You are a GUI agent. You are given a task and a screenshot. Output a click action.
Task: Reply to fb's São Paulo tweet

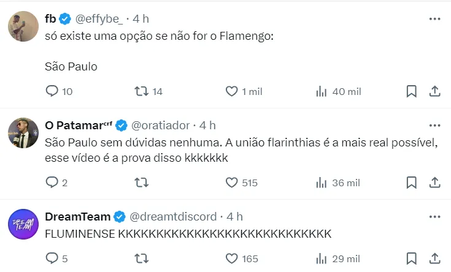click(52, 91)
